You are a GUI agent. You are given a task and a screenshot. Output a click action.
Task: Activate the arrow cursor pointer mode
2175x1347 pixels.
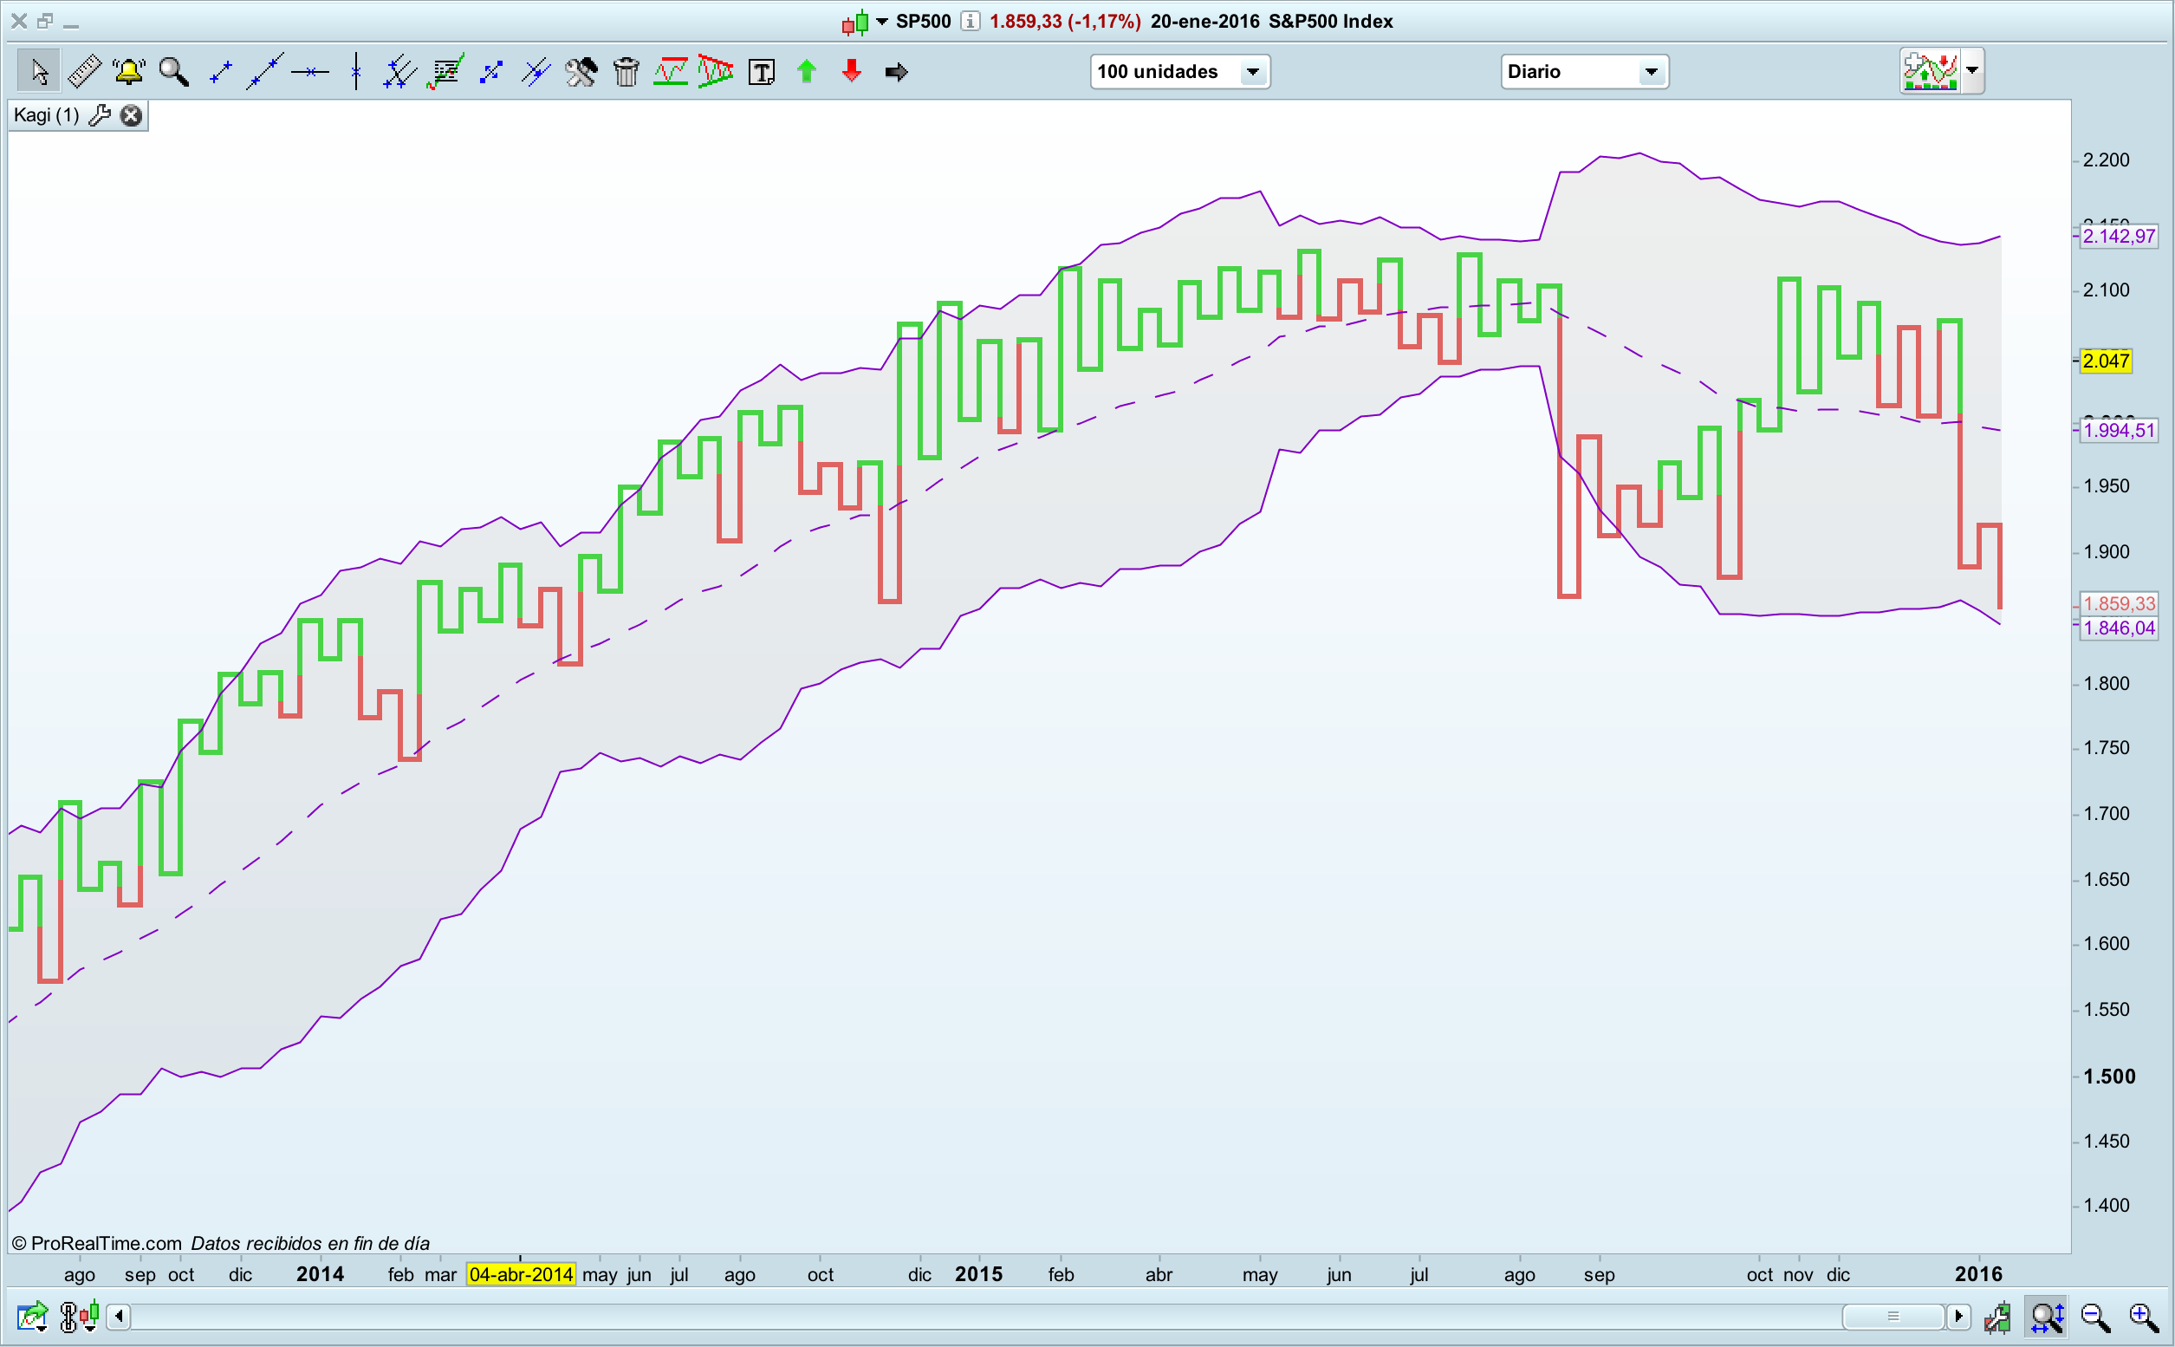coord(39,71)
